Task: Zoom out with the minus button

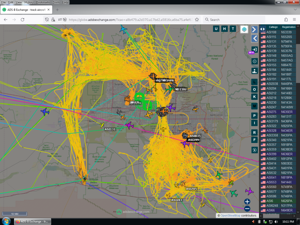Action: (247, 209)
